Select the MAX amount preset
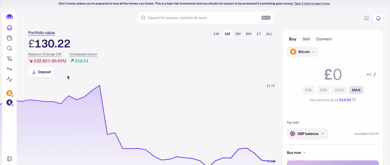Screen dimensions: 390x165 tap(356, 90)
